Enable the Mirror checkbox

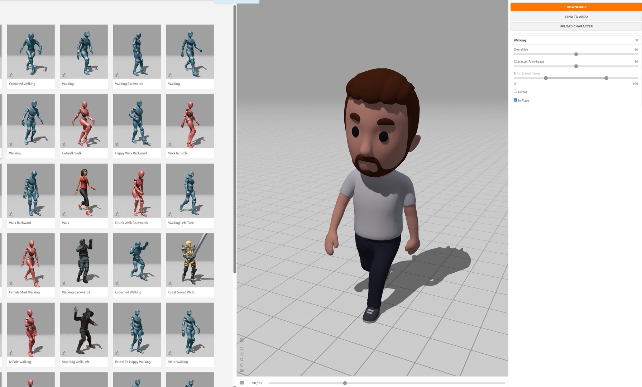(x=515, y=91)
